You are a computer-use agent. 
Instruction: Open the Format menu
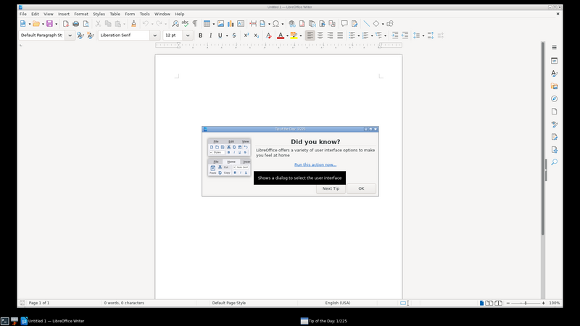[81, 14]
